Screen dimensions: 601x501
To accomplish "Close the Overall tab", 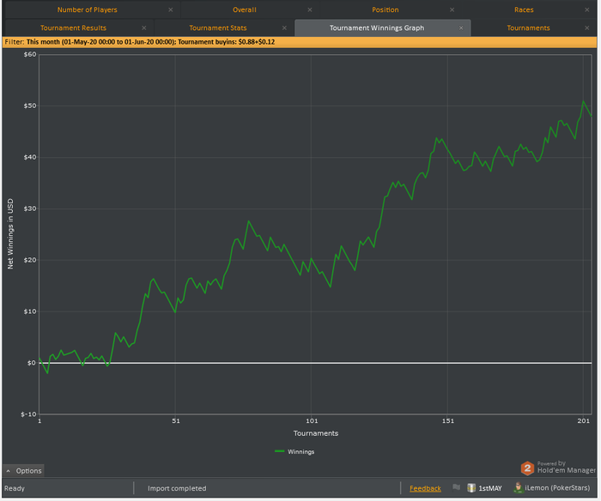I will click(x=310, y=10).
